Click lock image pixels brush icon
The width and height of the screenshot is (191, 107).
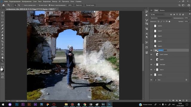[x=161, y=21]
